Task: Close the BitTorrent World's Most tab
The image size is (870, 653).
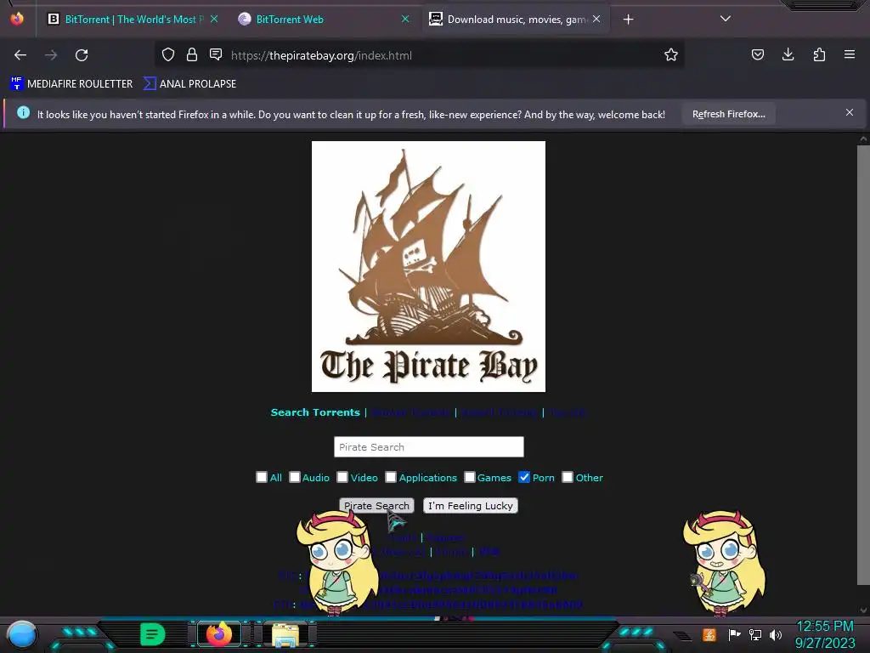Action: 214,19
